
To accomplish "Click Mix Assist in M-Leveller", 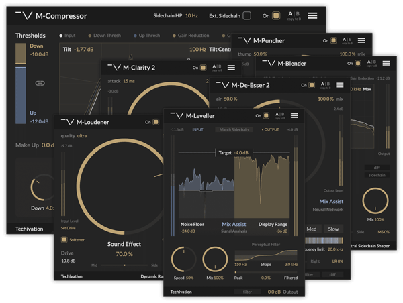I will pos(234,224).
